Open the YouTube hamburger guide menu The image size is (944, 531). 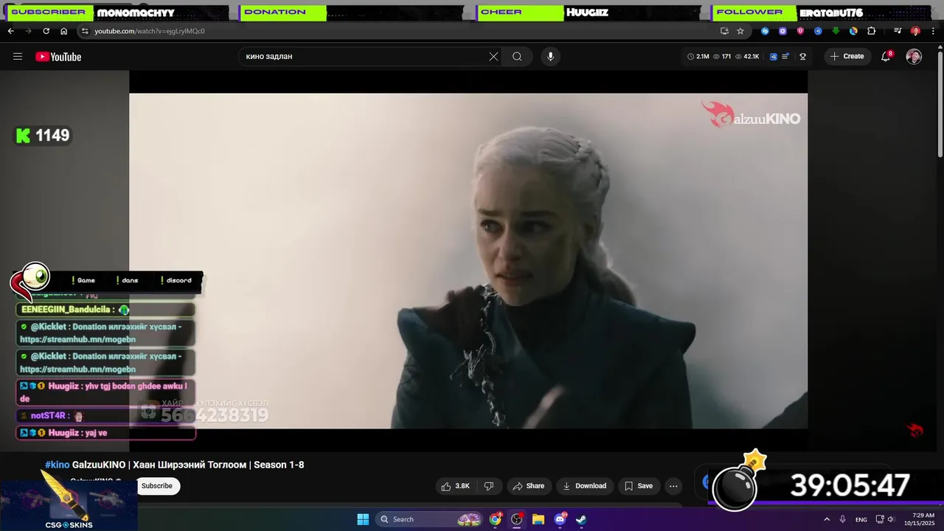[18, 57]
